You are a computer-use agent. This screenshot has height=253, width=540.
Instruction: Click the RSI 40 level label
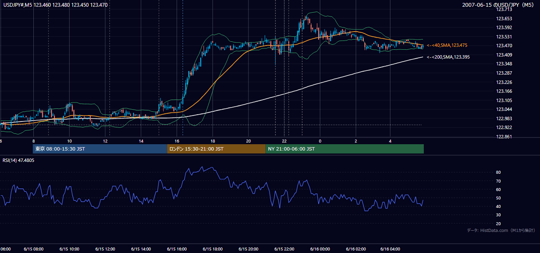(499, 206)
